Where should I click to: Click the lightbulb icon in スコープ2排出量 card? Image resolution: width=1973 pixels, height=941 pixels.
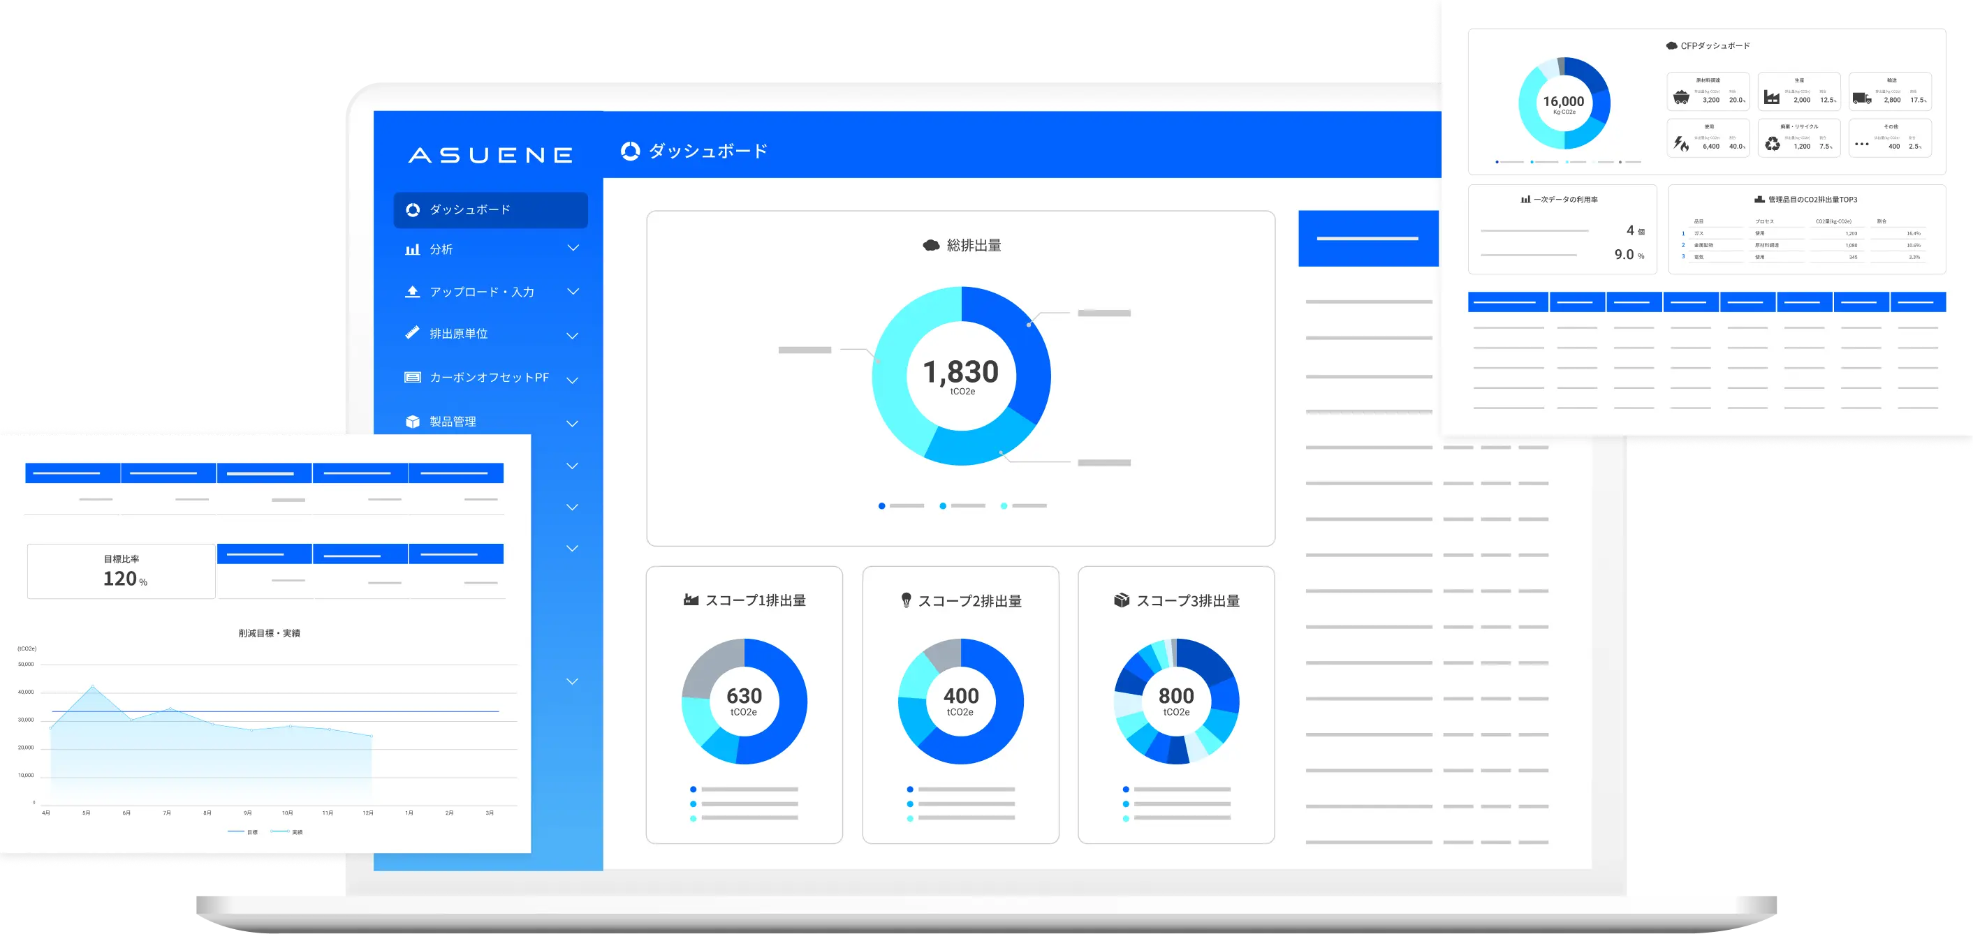(906, 600)
